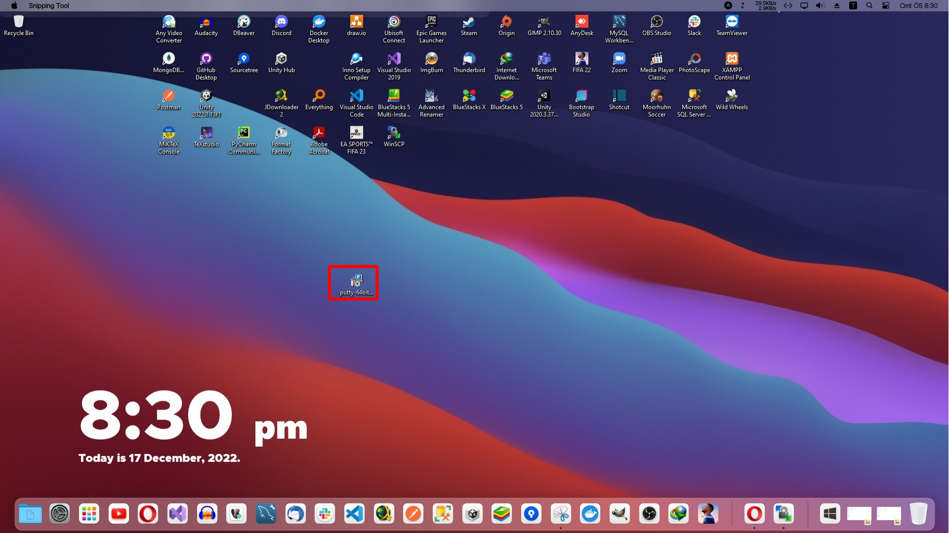The image size is (949, 533).
Task: Select the PyCharm Community shortcut
Action: (244, 141)
